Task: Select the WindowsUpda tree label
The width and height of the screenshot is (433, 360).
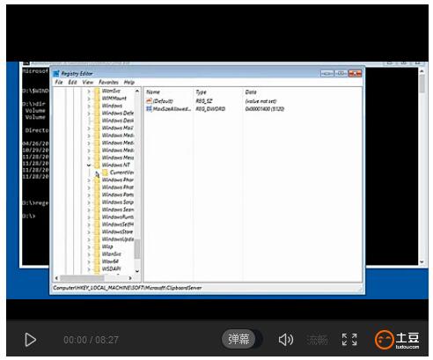Action: click(118, 239)
